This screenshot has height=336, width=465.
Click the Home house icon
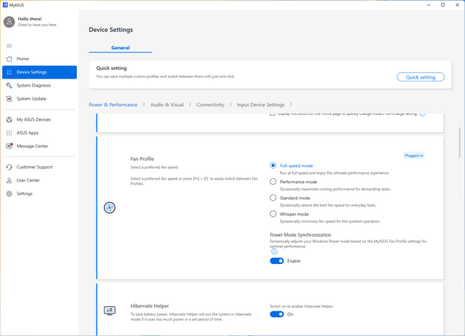coord(9,59)
